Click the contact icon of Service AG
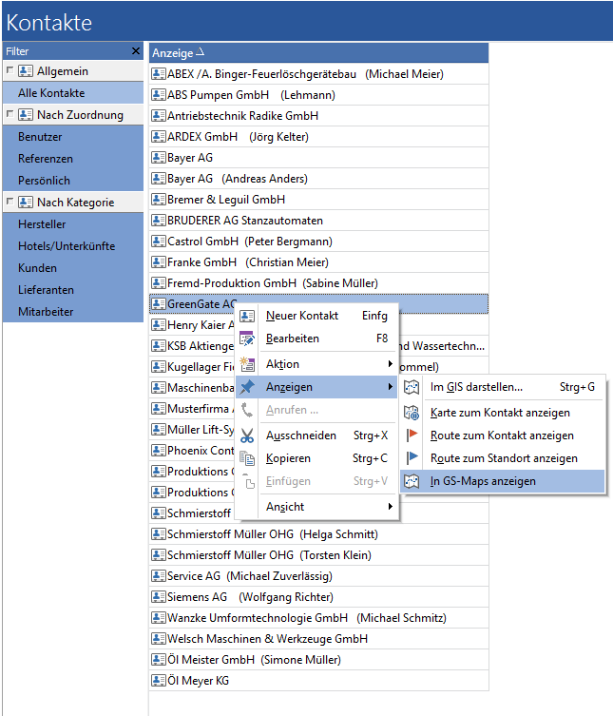 click(159, 576)
